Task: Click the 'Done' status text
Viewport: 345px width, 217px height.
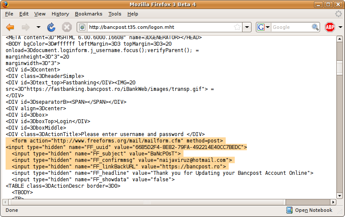Action: tap(12, 210)
